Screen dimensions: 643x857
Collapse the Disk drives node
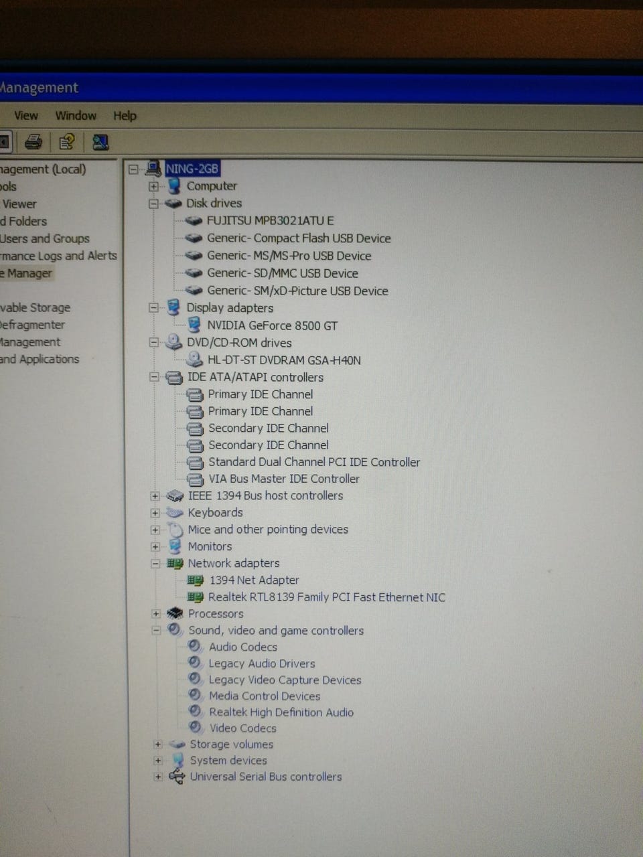tap(154, 204)
